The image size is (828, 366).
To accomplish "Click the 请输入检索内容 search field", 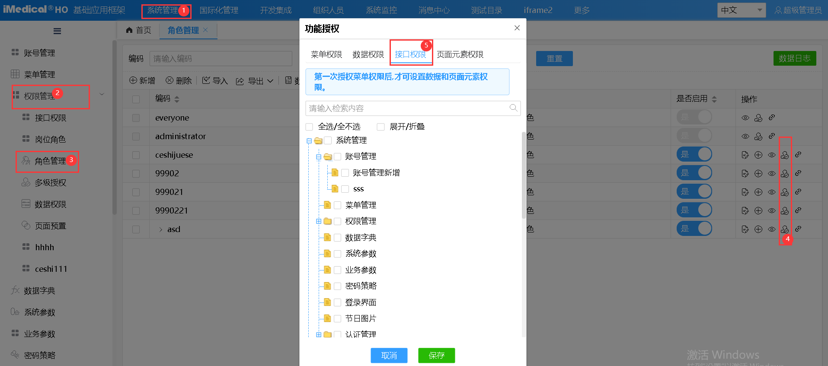I will [x=406, y=108].
